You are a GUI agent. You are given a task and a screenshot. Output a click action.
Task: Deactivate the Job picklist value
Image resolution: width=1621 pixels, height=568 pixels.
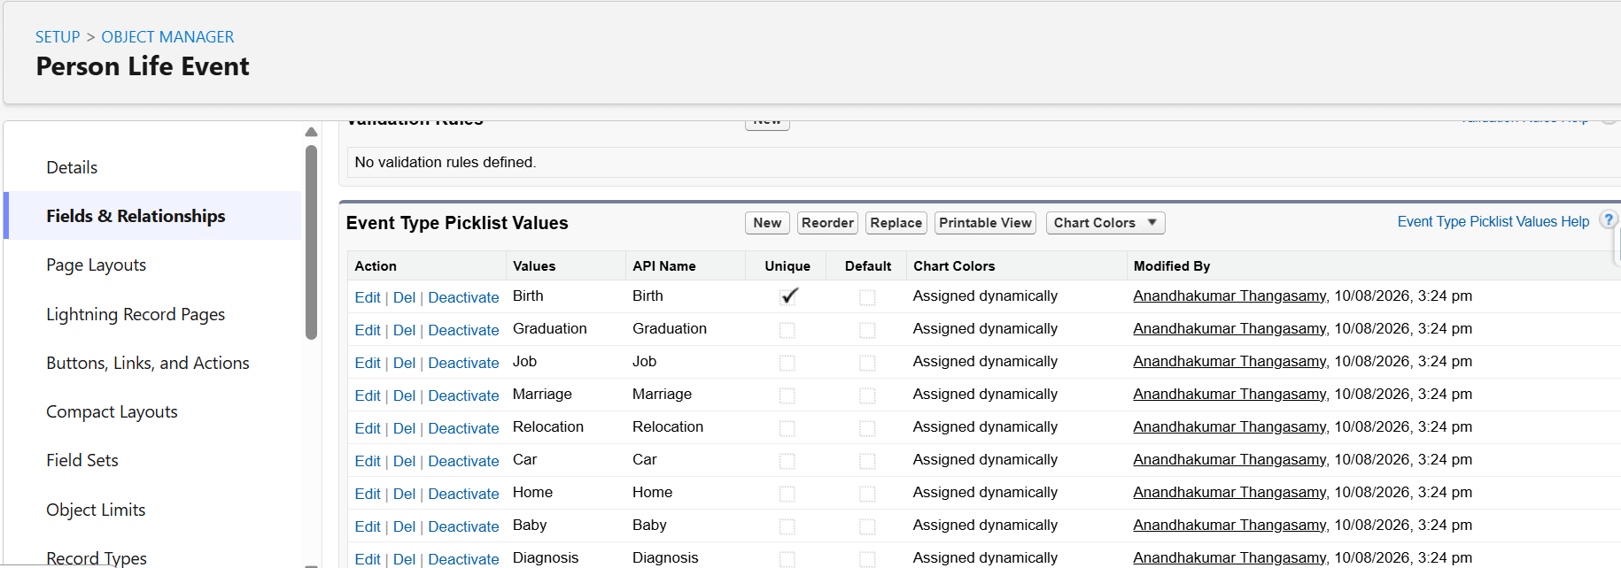(463, 363)
